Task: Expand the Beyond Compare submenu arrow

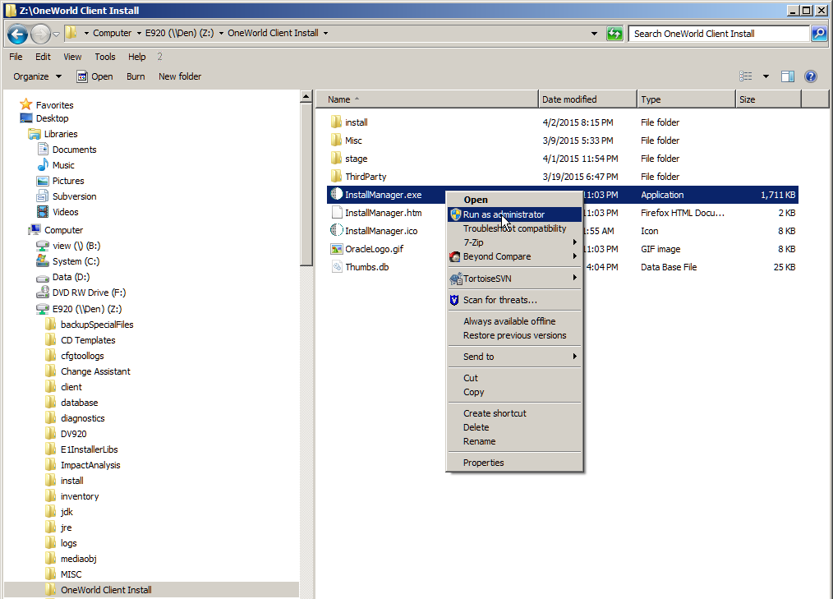Action: (575, 256)
